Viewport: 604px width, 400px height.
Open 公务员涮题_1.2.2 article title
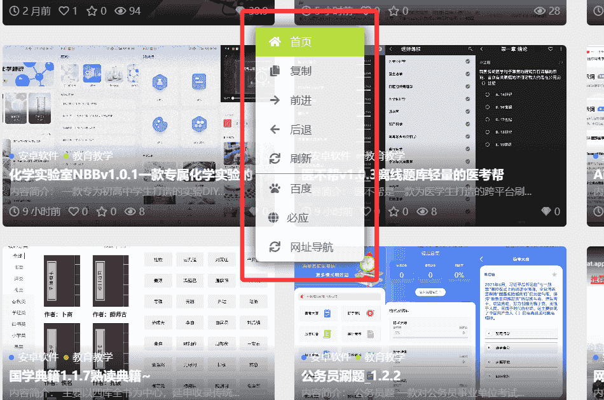point(352,376)
